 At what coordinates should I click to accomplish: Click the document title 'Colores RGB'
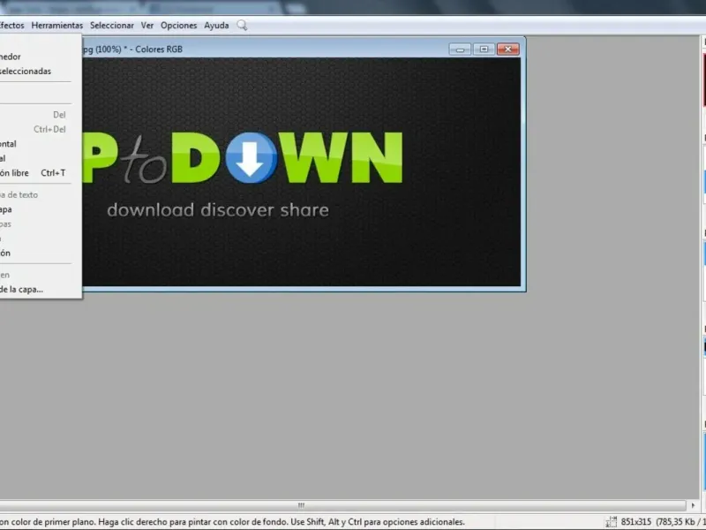coord(159,49)
